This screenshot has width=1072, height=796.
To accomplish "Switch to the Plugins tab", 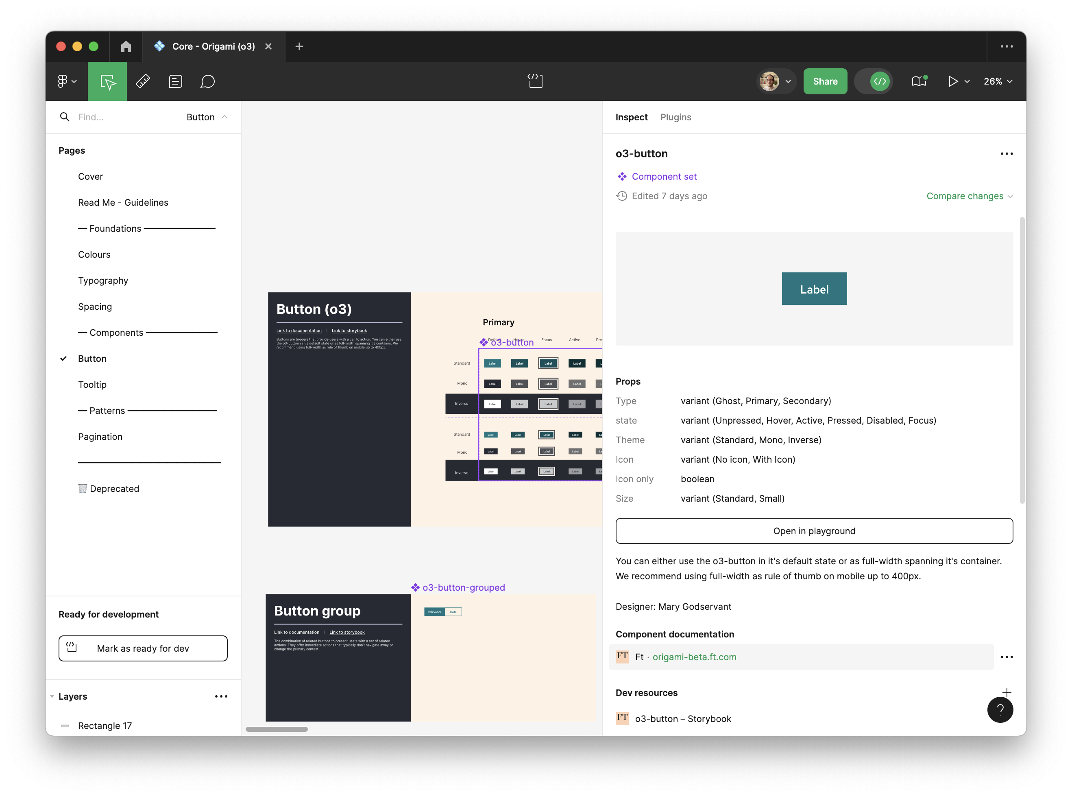I will click(x=676, y=117).
